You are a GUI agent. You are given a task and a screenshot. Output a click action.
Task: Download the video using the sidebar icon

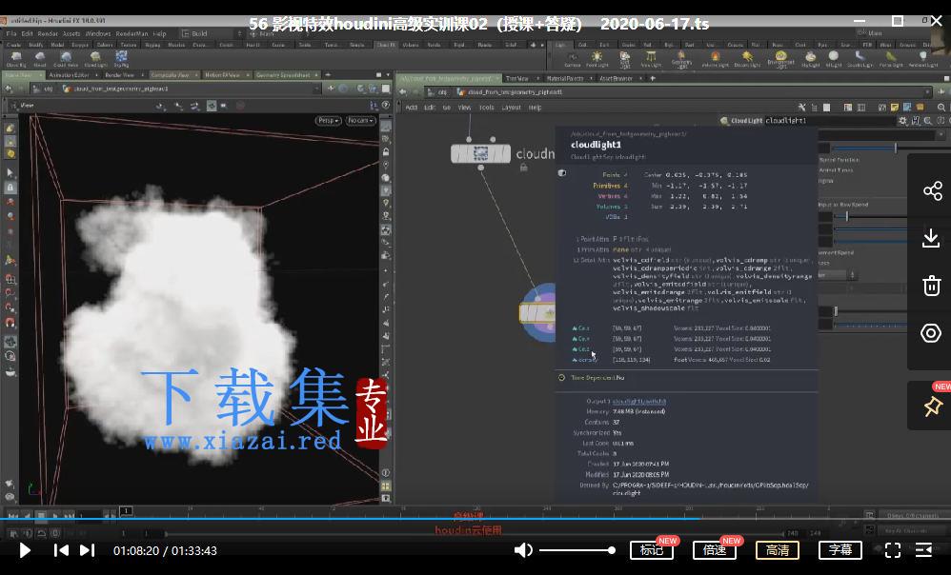pyautogui.click(x=931, y=238)
